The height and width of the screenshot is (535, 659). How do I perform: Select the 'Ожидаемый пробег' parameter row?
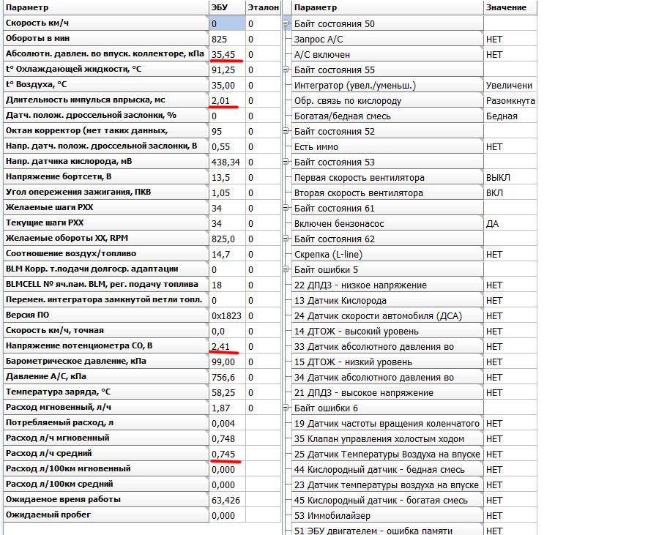point(106,515)
